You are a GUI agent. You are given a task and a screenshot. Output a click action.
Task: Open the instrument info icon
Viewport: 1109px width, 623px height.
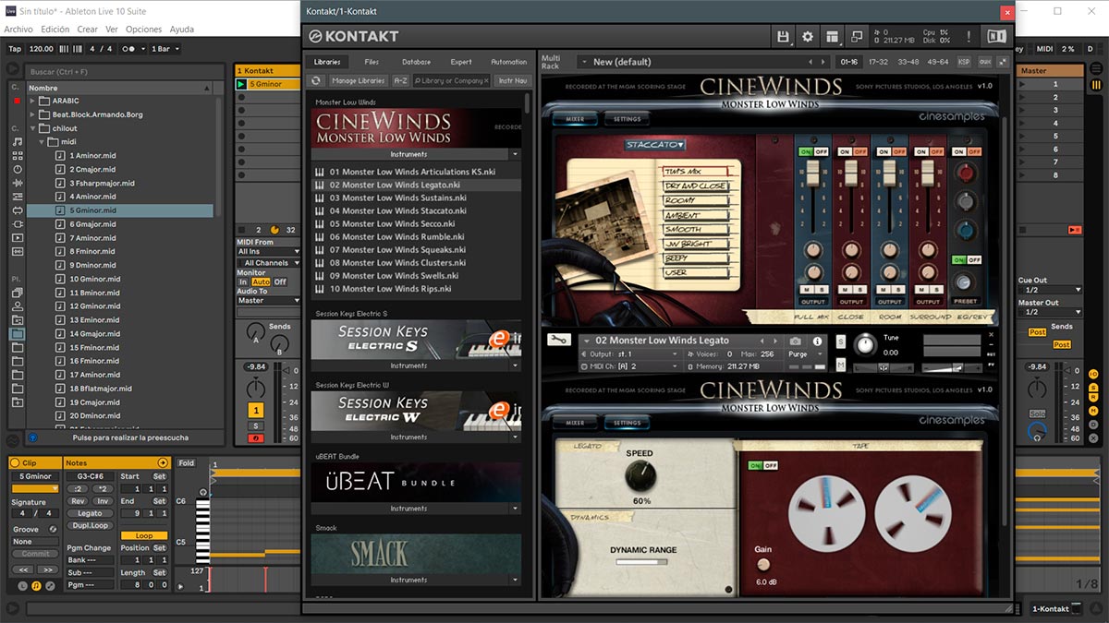[x=817, y=341]
